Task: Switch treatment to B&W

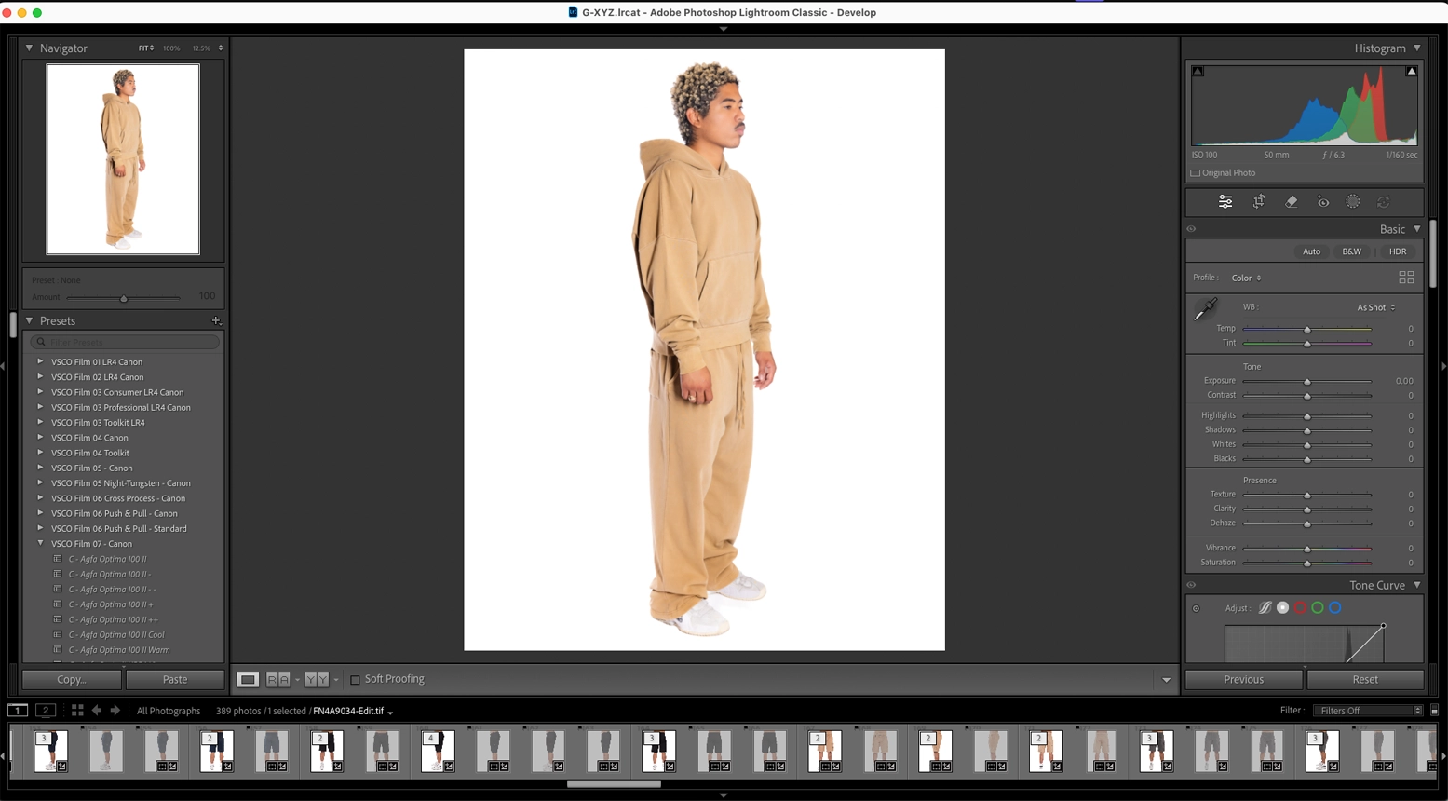Action: [1351, 251]
